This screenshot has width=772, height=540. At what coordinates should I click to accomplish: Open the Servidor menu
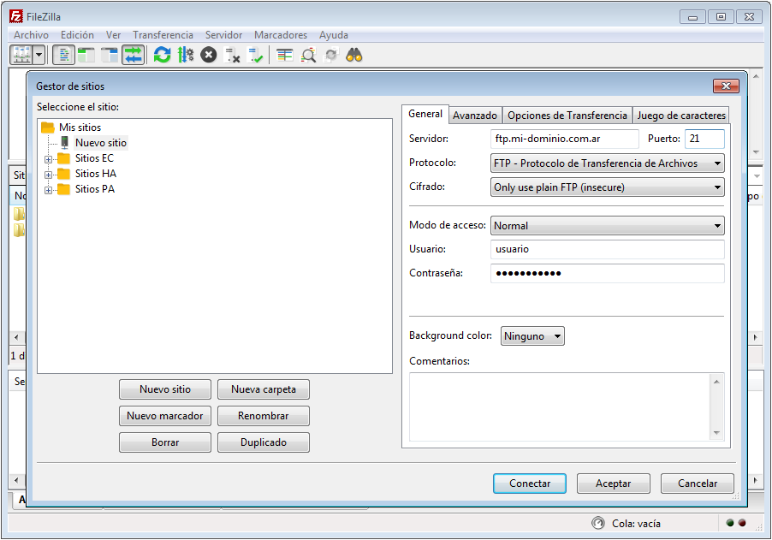(x=224, y=35)
